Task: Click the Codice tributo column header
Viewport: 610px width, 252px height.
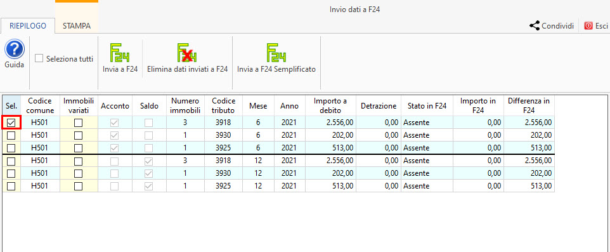Action: tap(223, 105)
